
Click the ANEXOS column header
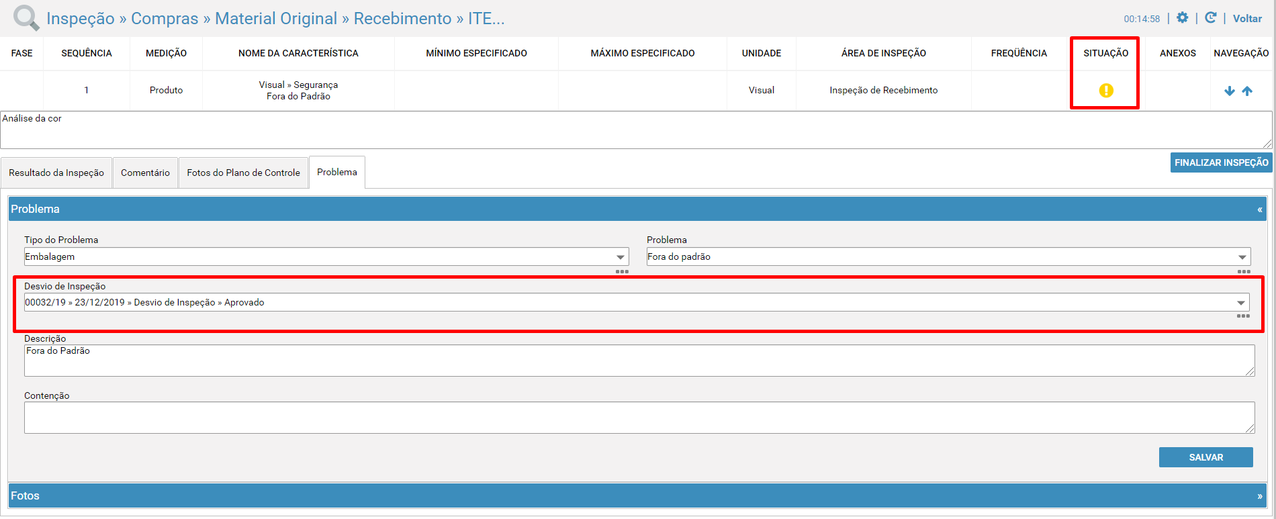(x=1178, y=53)
